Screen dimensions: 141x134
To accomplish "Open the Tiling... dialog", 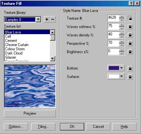I will (43, 127).
